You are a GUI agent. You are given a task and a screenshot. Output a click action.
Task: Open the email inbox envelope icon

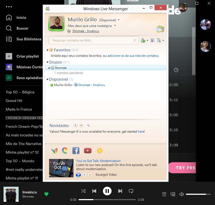tap(160, 29)
